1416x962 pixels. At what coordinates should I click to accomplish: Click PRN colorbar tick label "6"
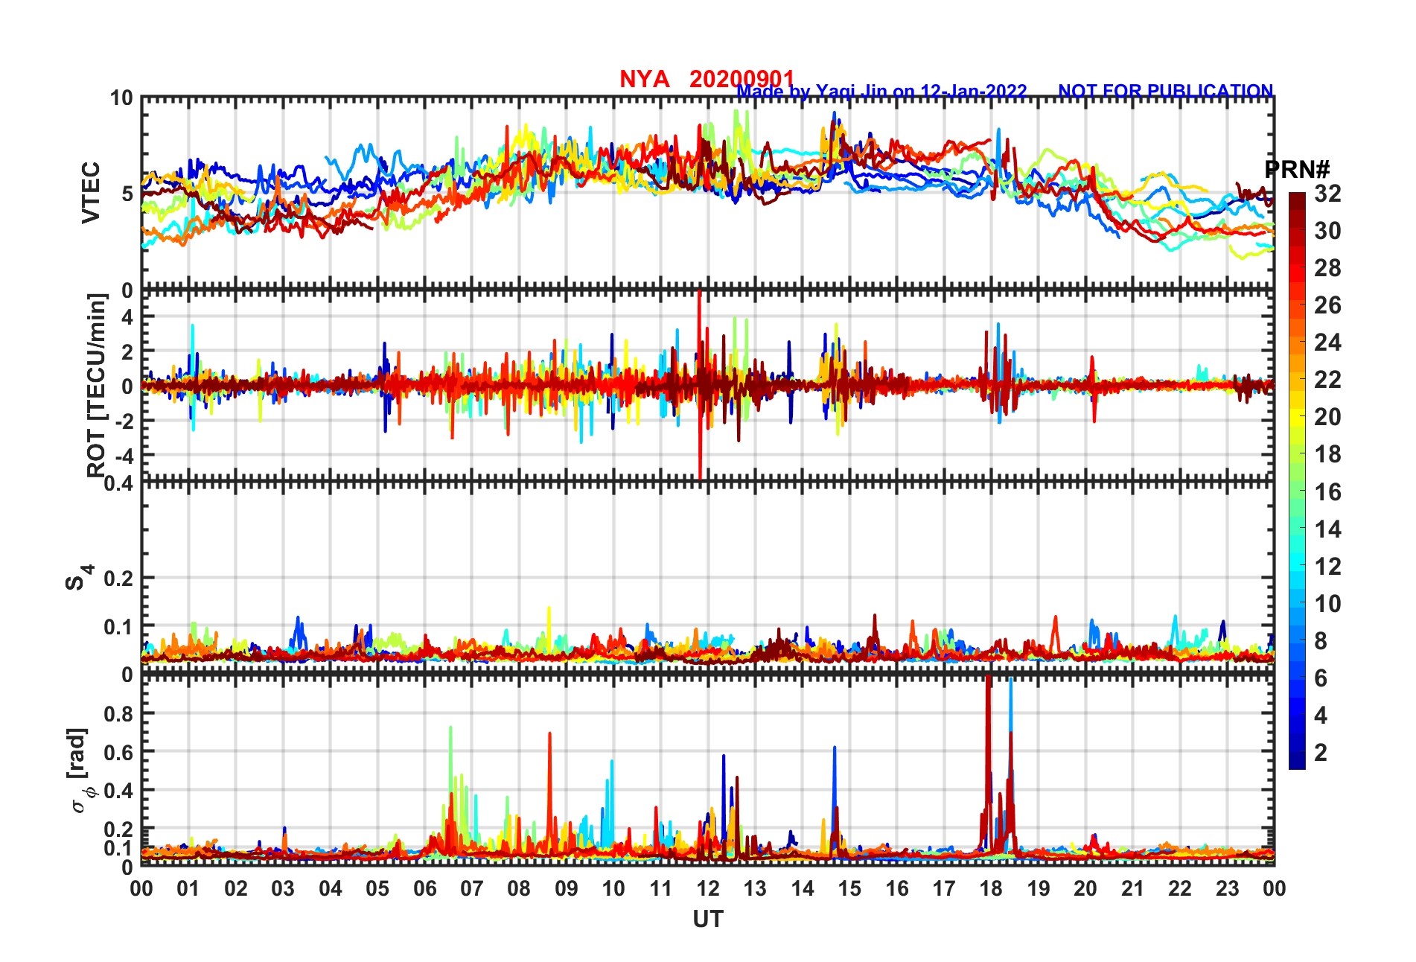pyautogui.click(x=1321, y=678)
